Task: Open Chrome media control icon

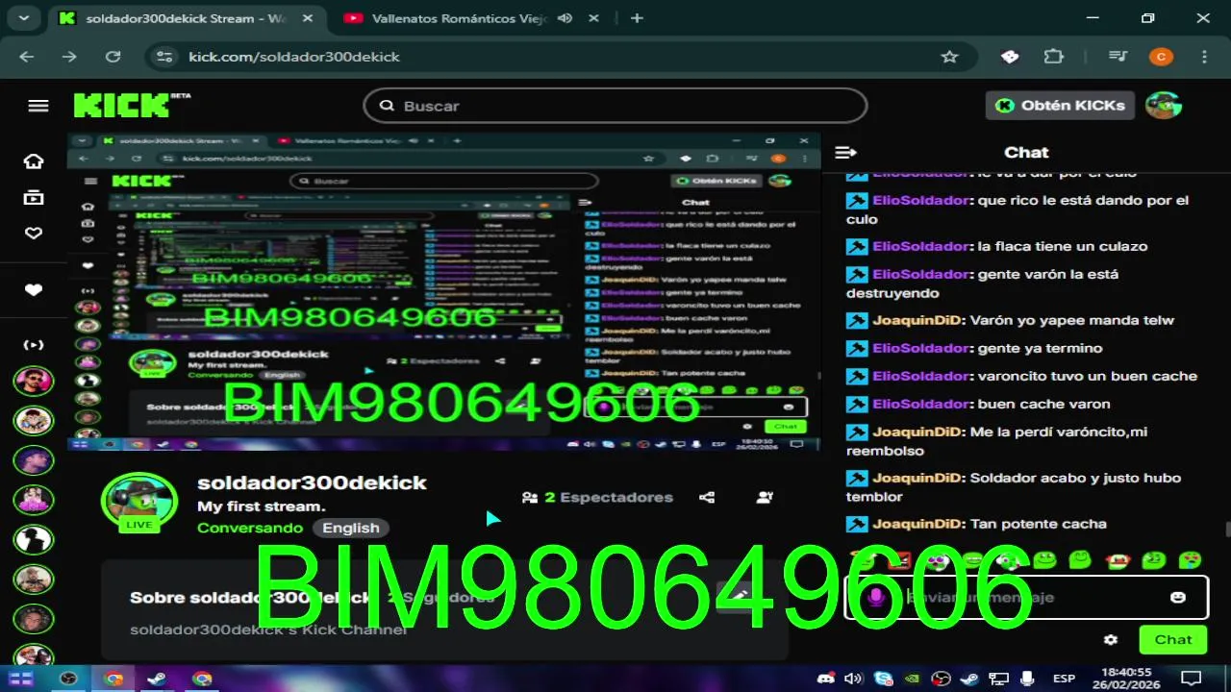Action: tap(1117, 57)
